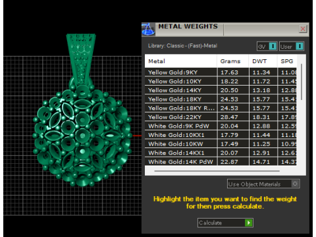Click the Calculate button
This screenshot has width=316, height=237.
pyautogui.click(x=225, y=223)
